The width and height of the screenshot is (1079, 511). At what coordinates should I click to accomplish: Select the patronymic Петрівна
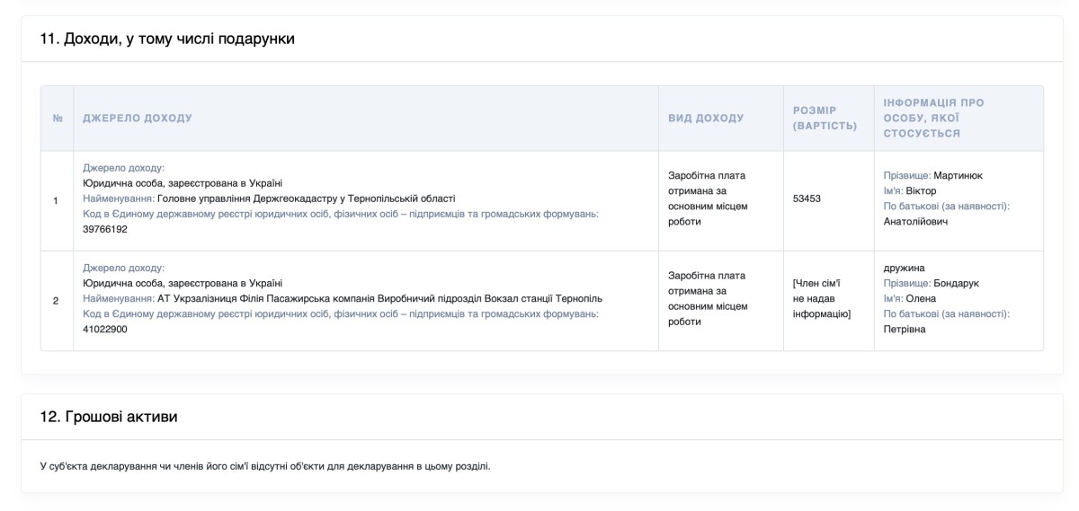click(x=905, y=329)
